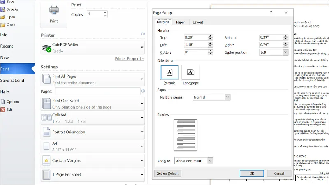Expand the CutePDF Writer printer dropdown
The image size is (329, 185).
[142, 47]
